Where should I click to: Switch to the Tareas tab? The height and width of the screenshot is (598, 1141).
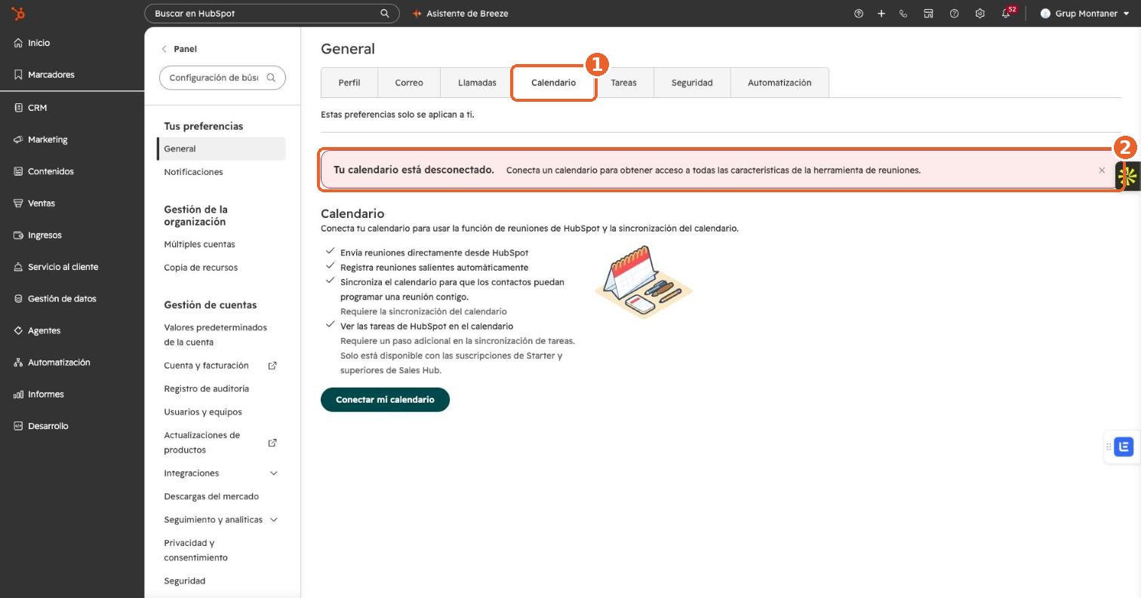tap(623, 83)
